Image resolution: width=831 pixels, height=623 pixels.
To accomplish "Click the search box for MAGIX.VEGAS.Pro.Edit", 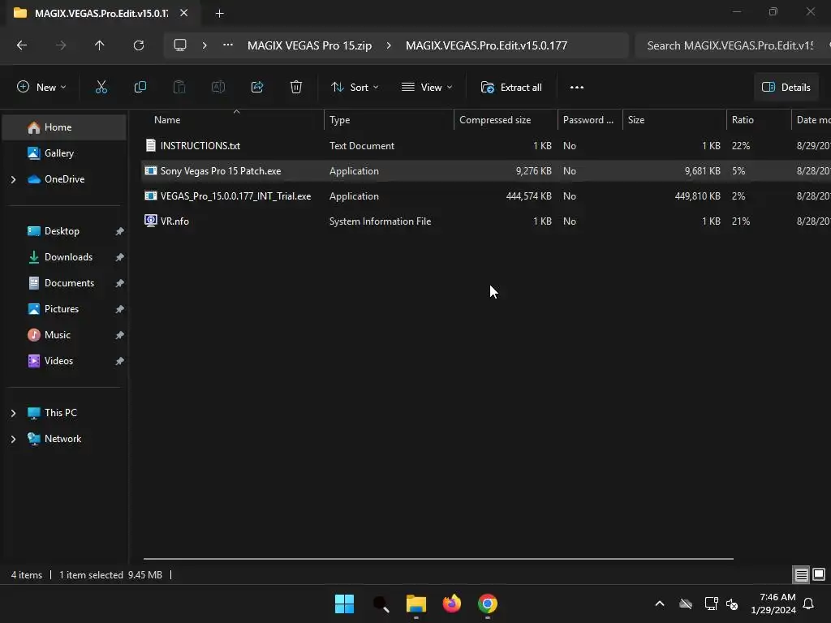I will (731, 45).
